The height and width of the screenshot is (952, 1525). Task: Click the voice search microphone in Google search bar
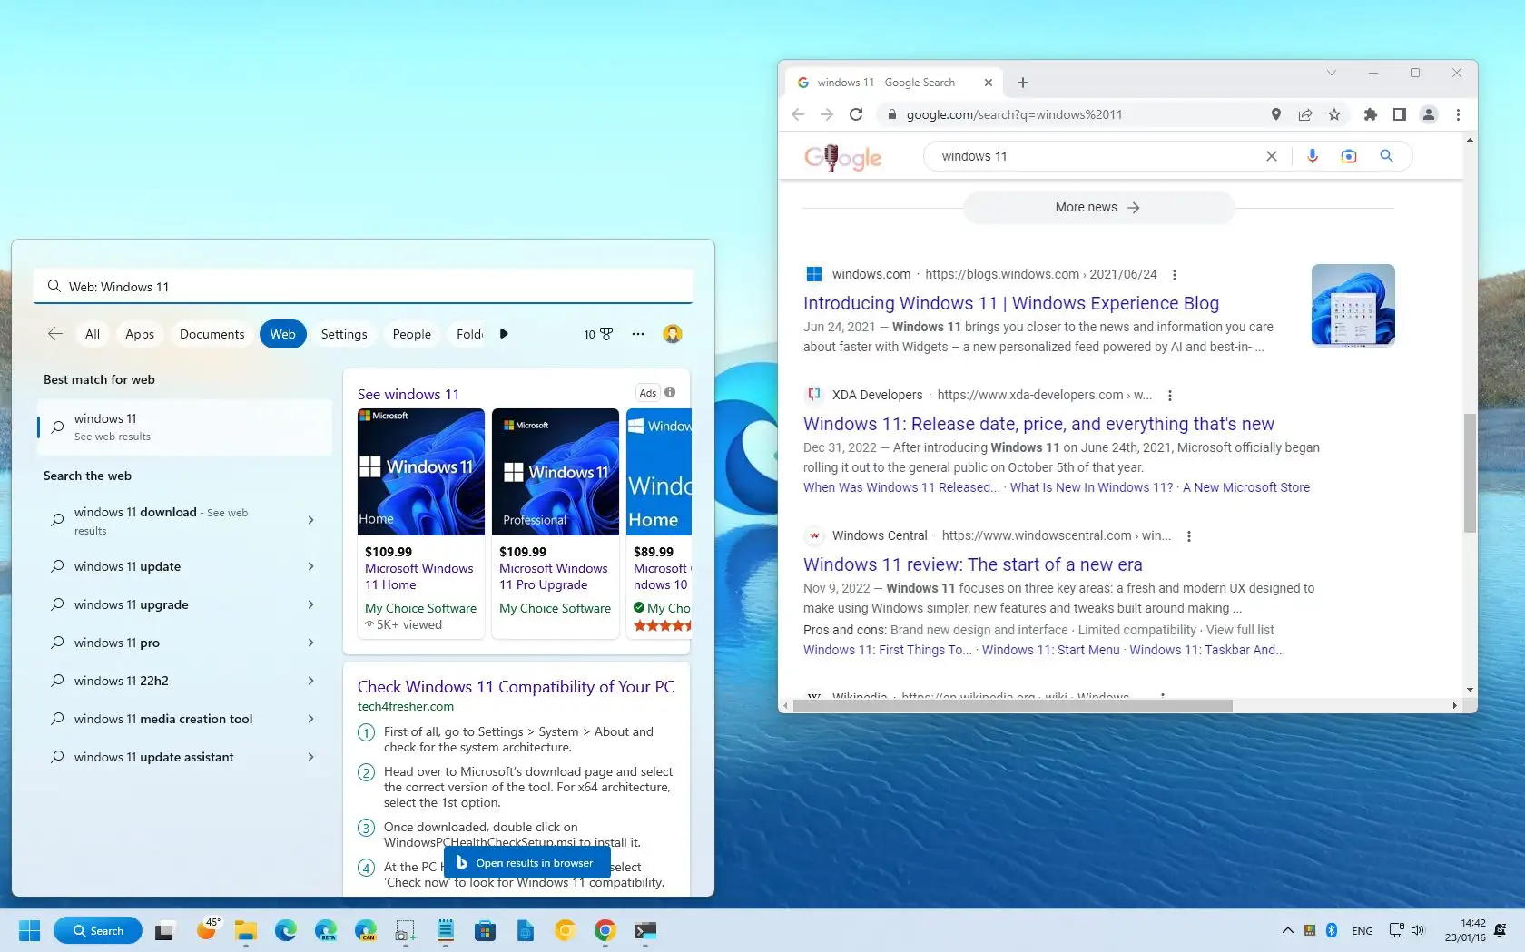(1313, 156)
